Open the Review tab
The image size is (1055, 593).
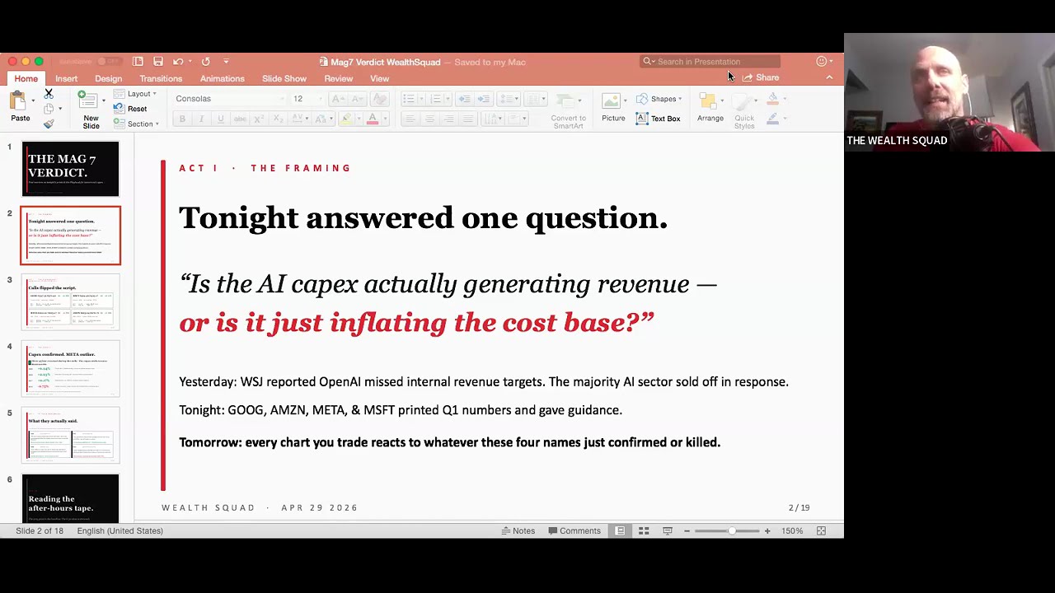coord(338,79)
